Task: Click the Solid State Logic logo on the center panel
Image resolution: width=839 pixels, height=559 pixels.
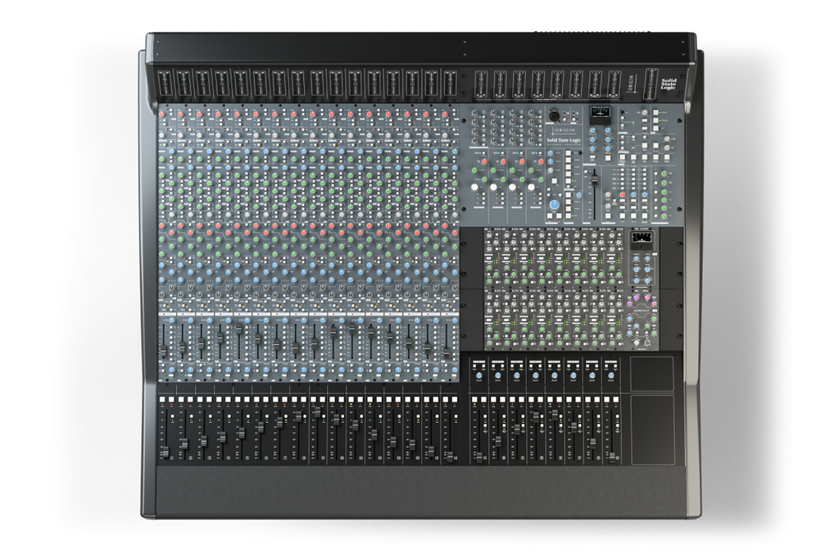Action: (x=564, y=141)
